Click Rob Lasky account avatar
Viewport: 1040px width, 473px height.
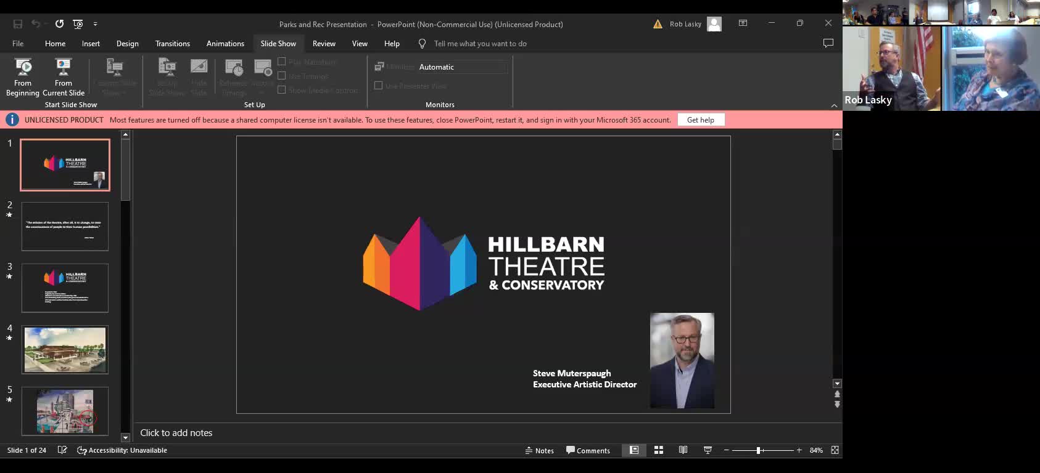(x=714, y=24)
